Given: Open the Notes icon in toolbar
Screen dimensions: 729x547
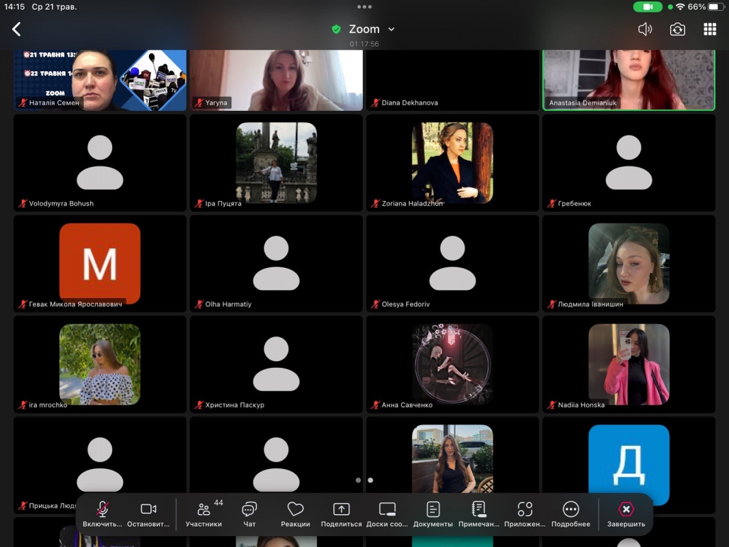Looking at the screenshot, I should [479, 514].
